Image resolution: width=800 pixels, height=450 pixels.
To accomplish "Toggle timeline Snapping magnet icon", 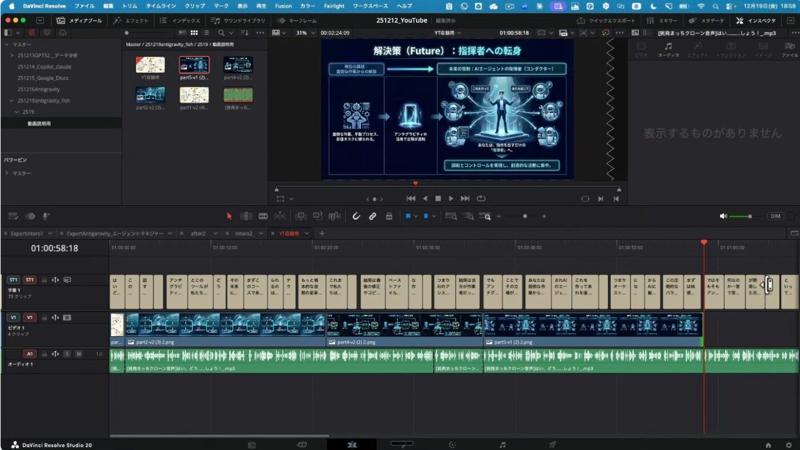I will (x=356, y=216).
